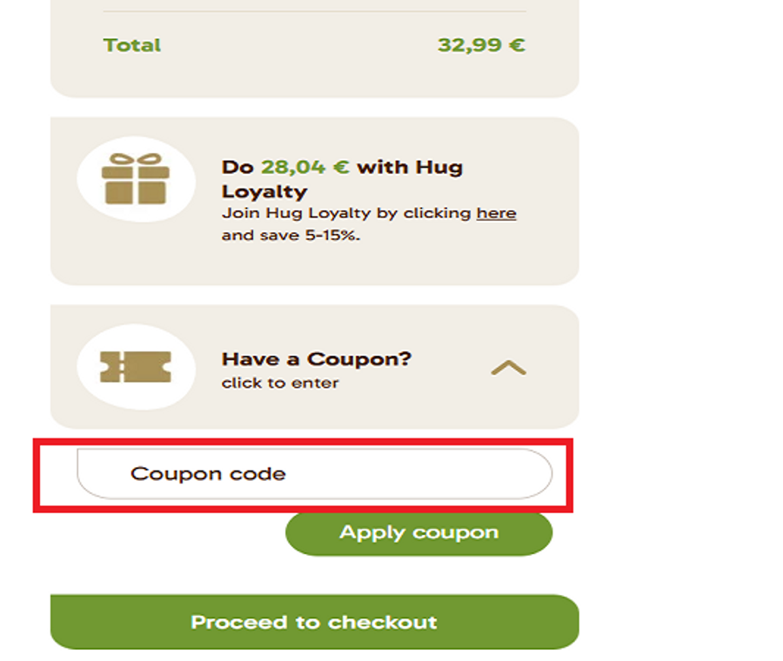The height and width of the screenshot is (661, 783).
Task: Collapse the coupon section with the chevron
Action: pos(509,368)
